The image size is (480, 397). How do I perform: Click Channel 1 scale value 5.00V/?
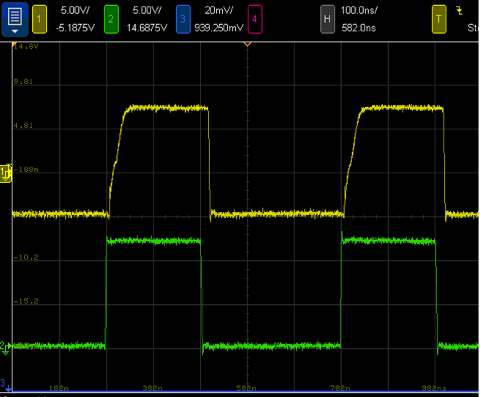[x=74, y=12]
